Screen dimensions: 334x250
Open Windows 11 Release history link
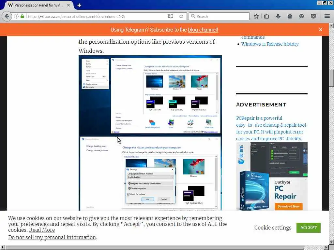click(270, 44)
